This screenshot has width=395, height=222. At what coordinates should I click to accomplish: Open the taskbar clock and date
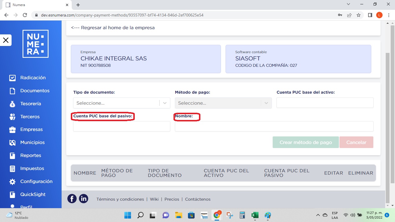tap(374, 215)
